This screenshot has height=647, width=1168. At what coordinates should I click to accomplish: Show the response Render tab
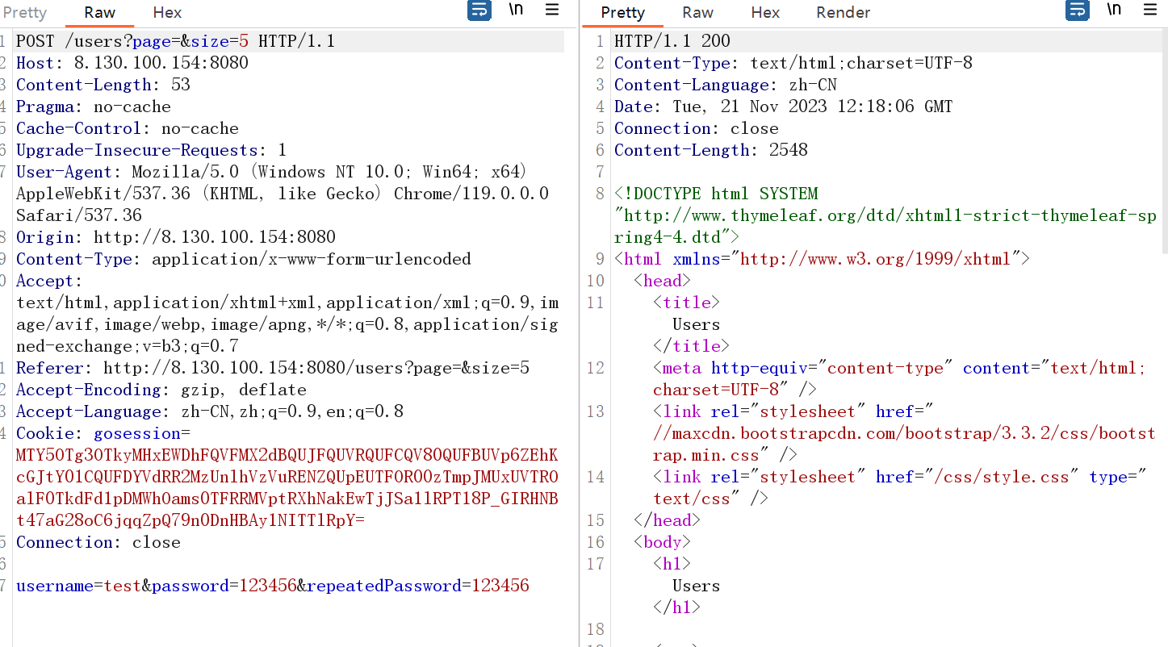pos(843,12)
